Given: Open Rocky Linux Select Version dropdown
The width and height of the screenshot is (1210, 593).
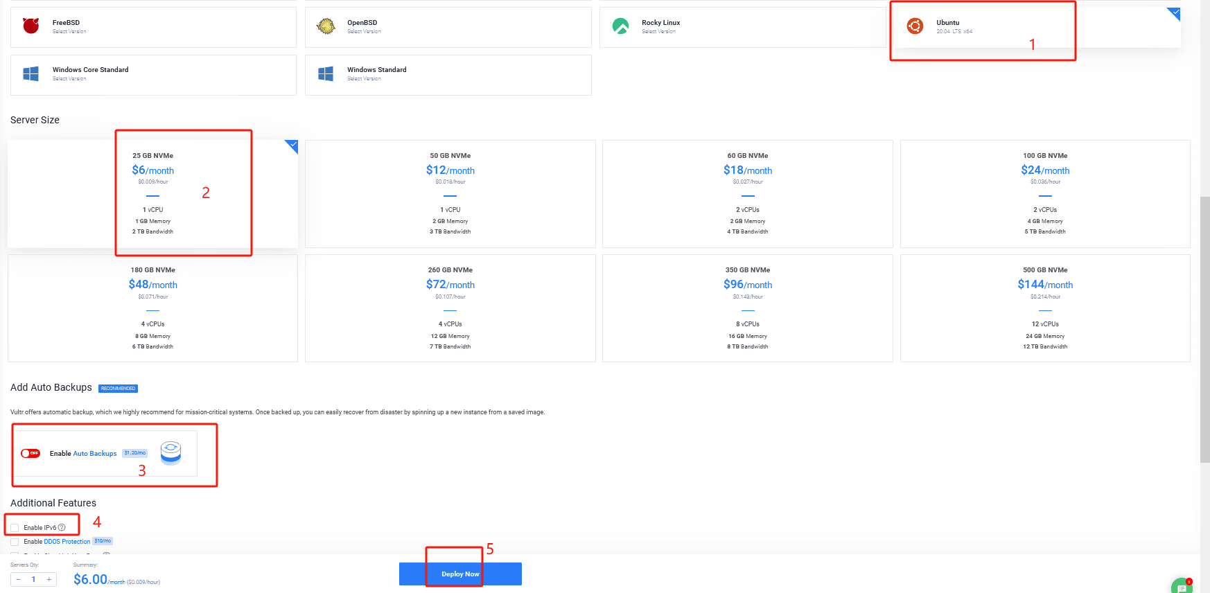Looking at the screenshot, I should pos(658,32).
